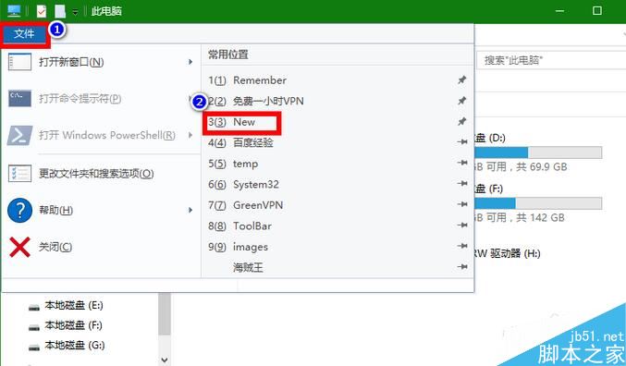This screenshot has height=366, width=626.
Task: Pin ToolBar to the list
Action: 462,226
